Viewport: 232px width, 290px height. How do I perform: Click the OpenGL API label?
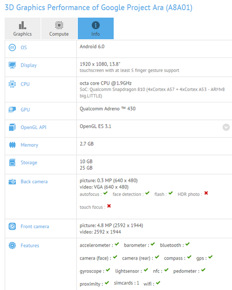33,127
